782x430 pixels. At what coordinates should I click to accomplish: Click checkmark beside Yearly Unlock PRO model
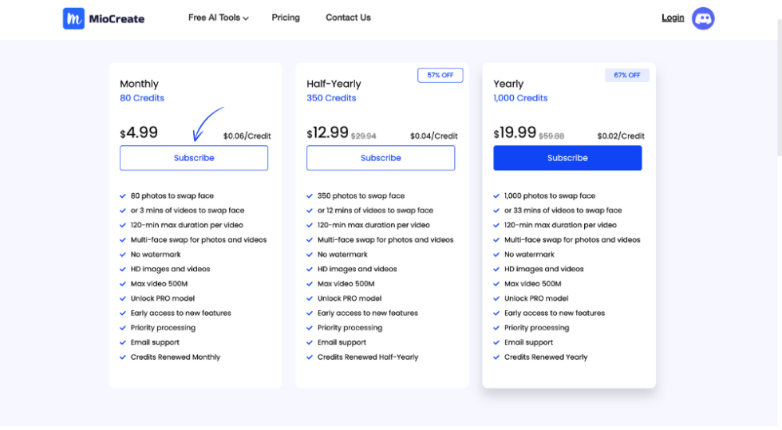click(x=496, y=298)
